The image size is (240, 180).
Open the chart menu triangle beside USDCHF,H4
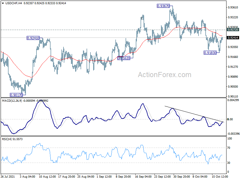pyautogui.click(x=3, y=3)
